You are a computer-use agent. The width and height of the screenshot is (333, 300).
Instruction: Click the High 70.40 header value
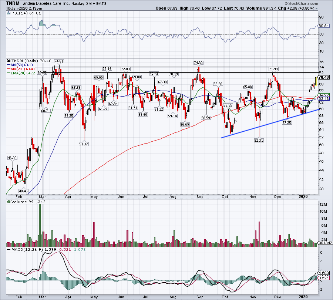pyautogui.click(x=189, y=8)
